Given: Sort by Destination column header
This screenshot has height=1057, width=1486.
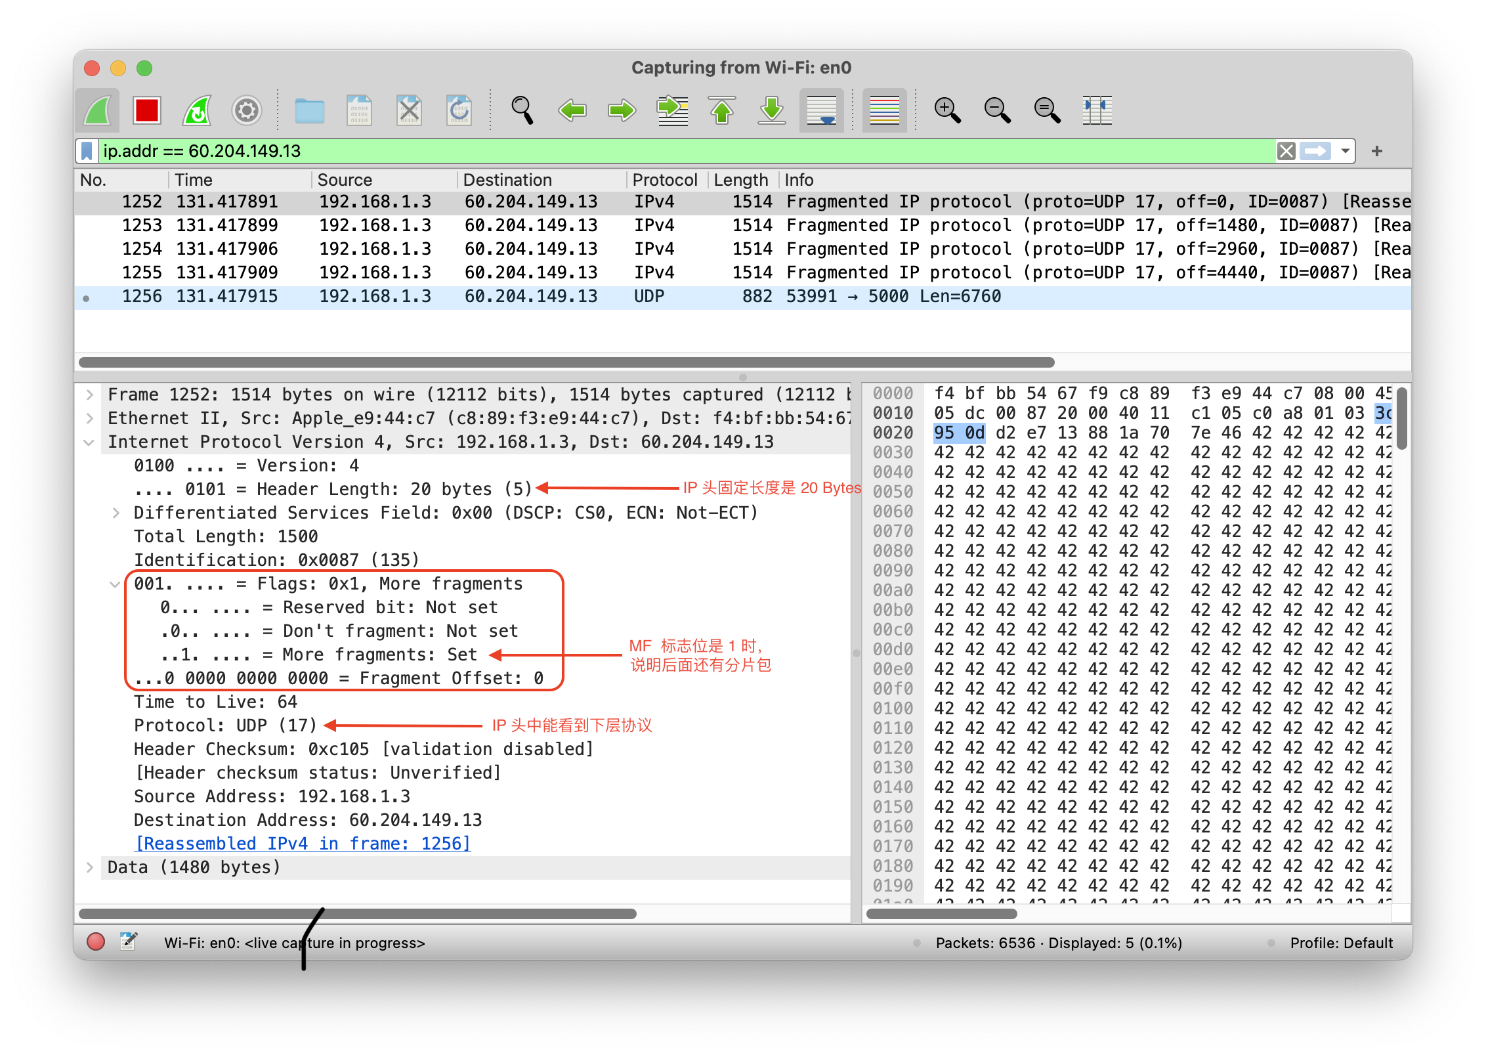Looking at the screenshot, I should (x=507, y=180).
